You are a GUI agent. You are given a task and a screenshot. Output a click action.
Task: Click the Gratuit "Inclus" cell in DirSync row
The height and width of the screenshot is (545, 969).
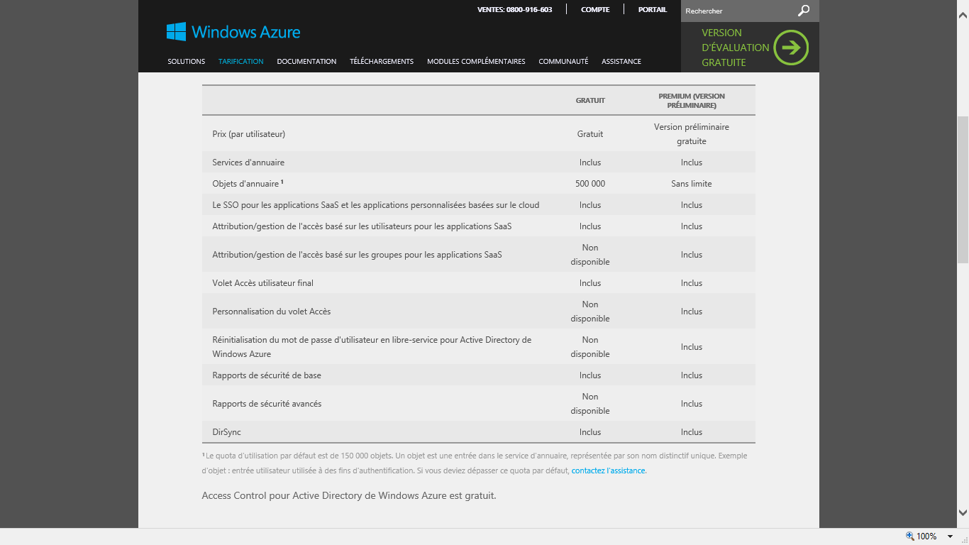pyautogui.click(x=590, y=432)
